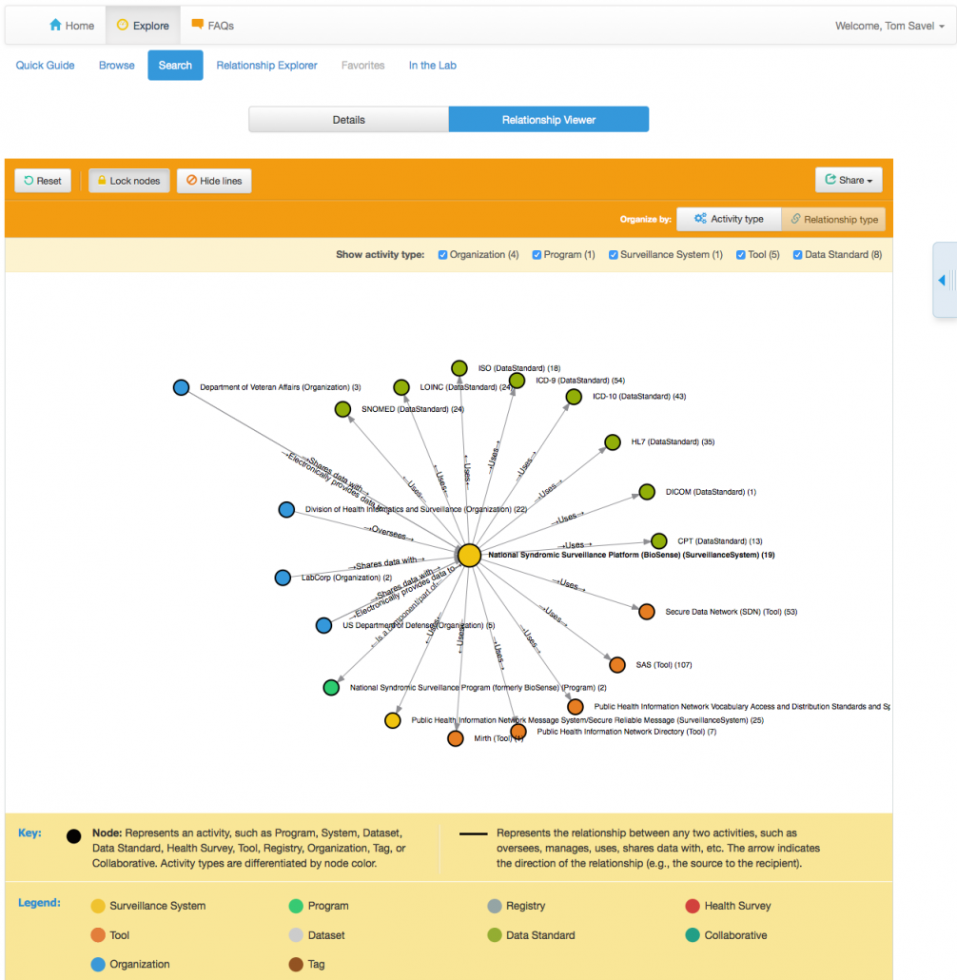Click the Mirth tool node
This screenshot has width=957, height=980.
tap(456, 738)
